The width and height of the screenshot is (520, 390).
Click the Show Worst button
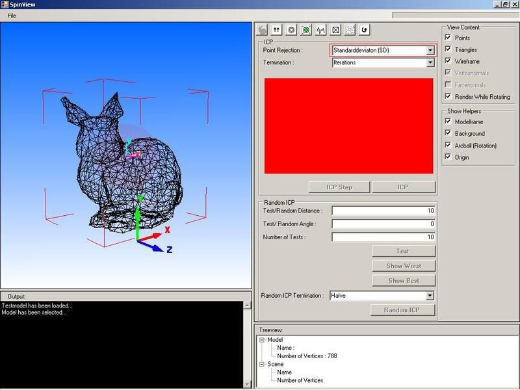click(x=403, y=266)
